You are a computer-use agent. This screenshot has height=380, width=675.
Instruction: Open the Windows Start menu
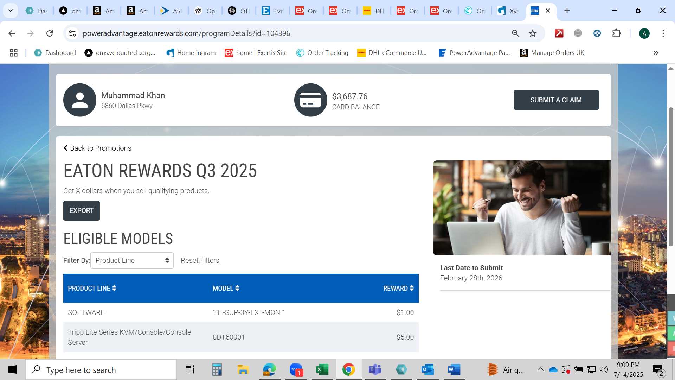[x=13, y=370]
